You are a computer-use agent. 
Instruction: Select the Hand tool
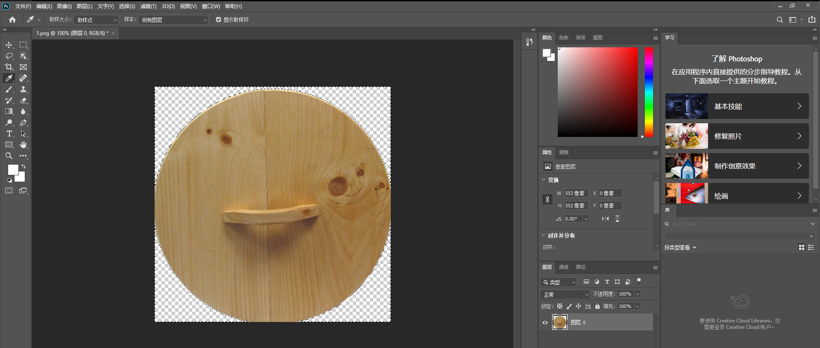coord(23,145)
